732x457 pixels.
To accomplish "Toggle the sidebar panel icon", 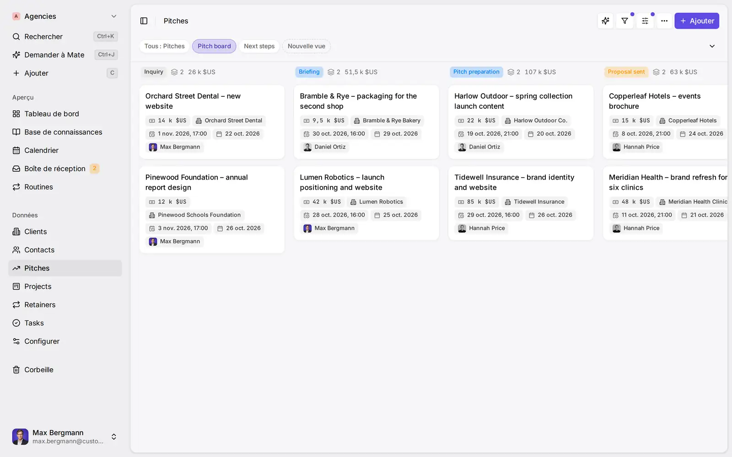I will tap(144, 21).
